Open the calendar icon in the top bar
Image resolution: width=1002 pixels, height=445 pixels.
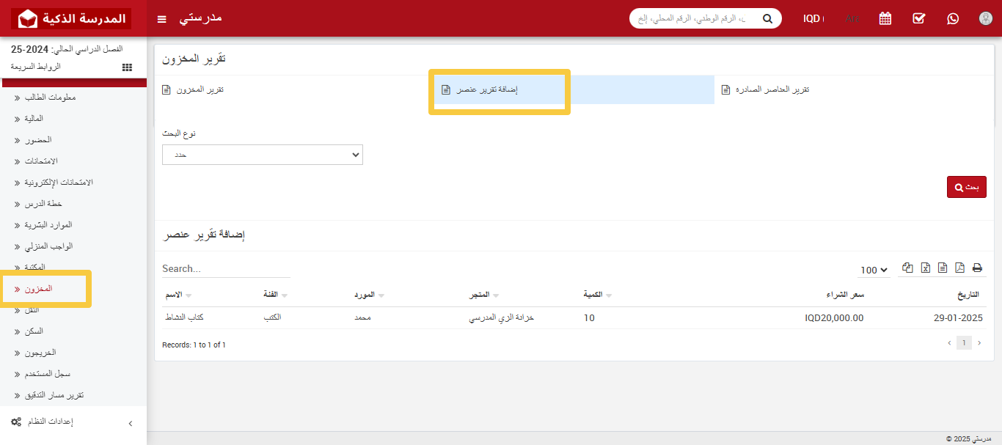point(885,18)
